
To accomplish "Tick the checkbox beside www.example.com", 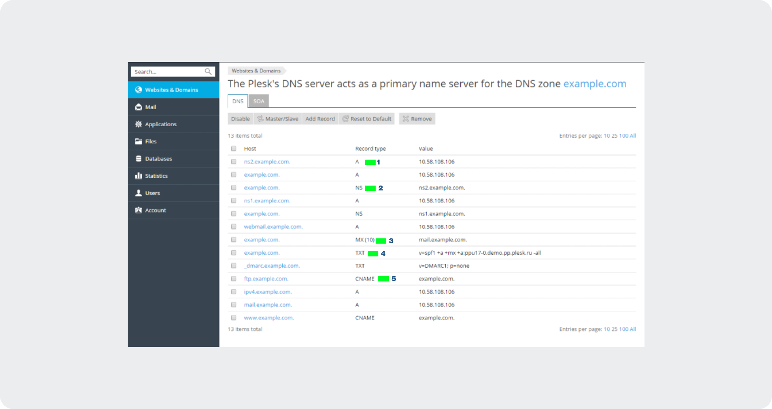I will click(233, 318).
